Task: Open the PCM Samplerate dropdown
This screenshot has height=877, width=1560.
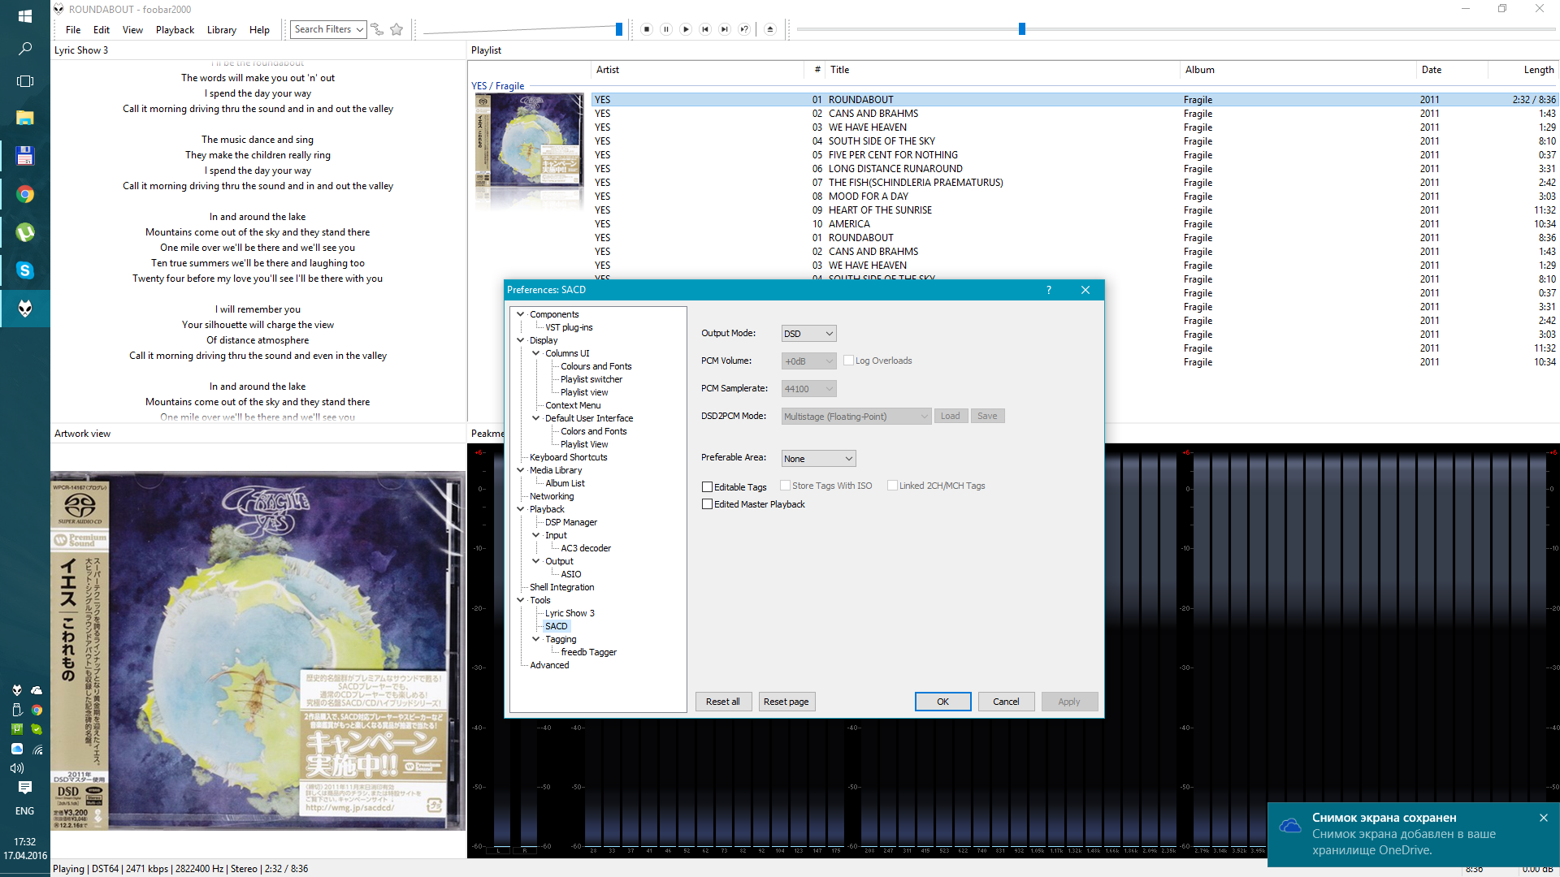Action: coord(808,389)
